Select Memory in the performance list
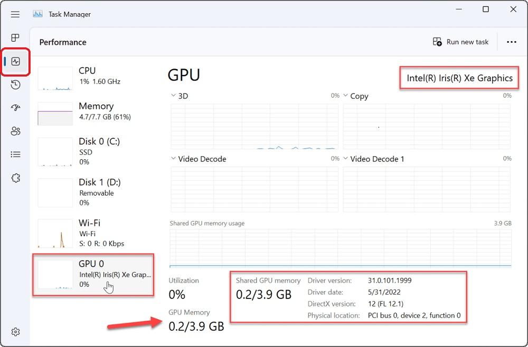528x347 pixels. point(93,111)
